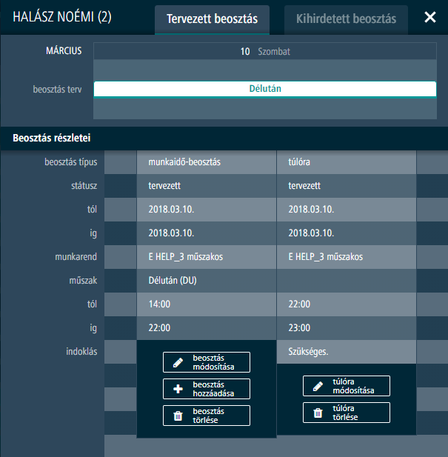Select the overtime 22:00 start time cell
This screenshot has height=457, width=448.
coord(346,304)
